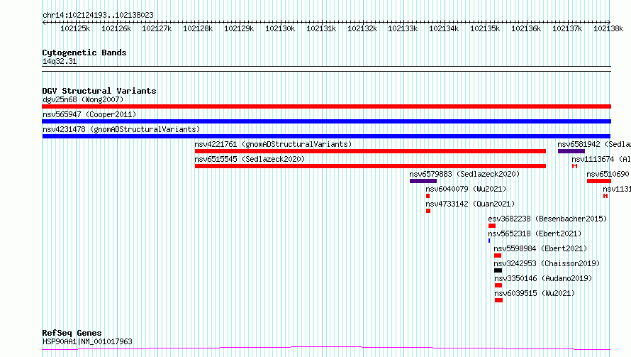Open nsv5652318 (Ebert2021) label
This screenshot has height=357, width=631.
(535, 234)
